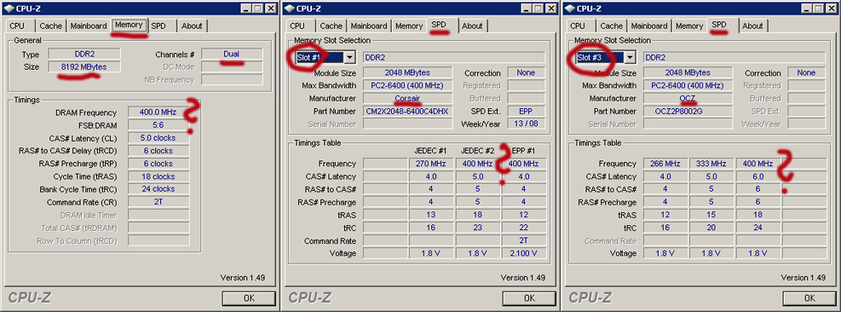Click the 270 MHz JEDEC #1 frequency cell

(x=430, y=164)
